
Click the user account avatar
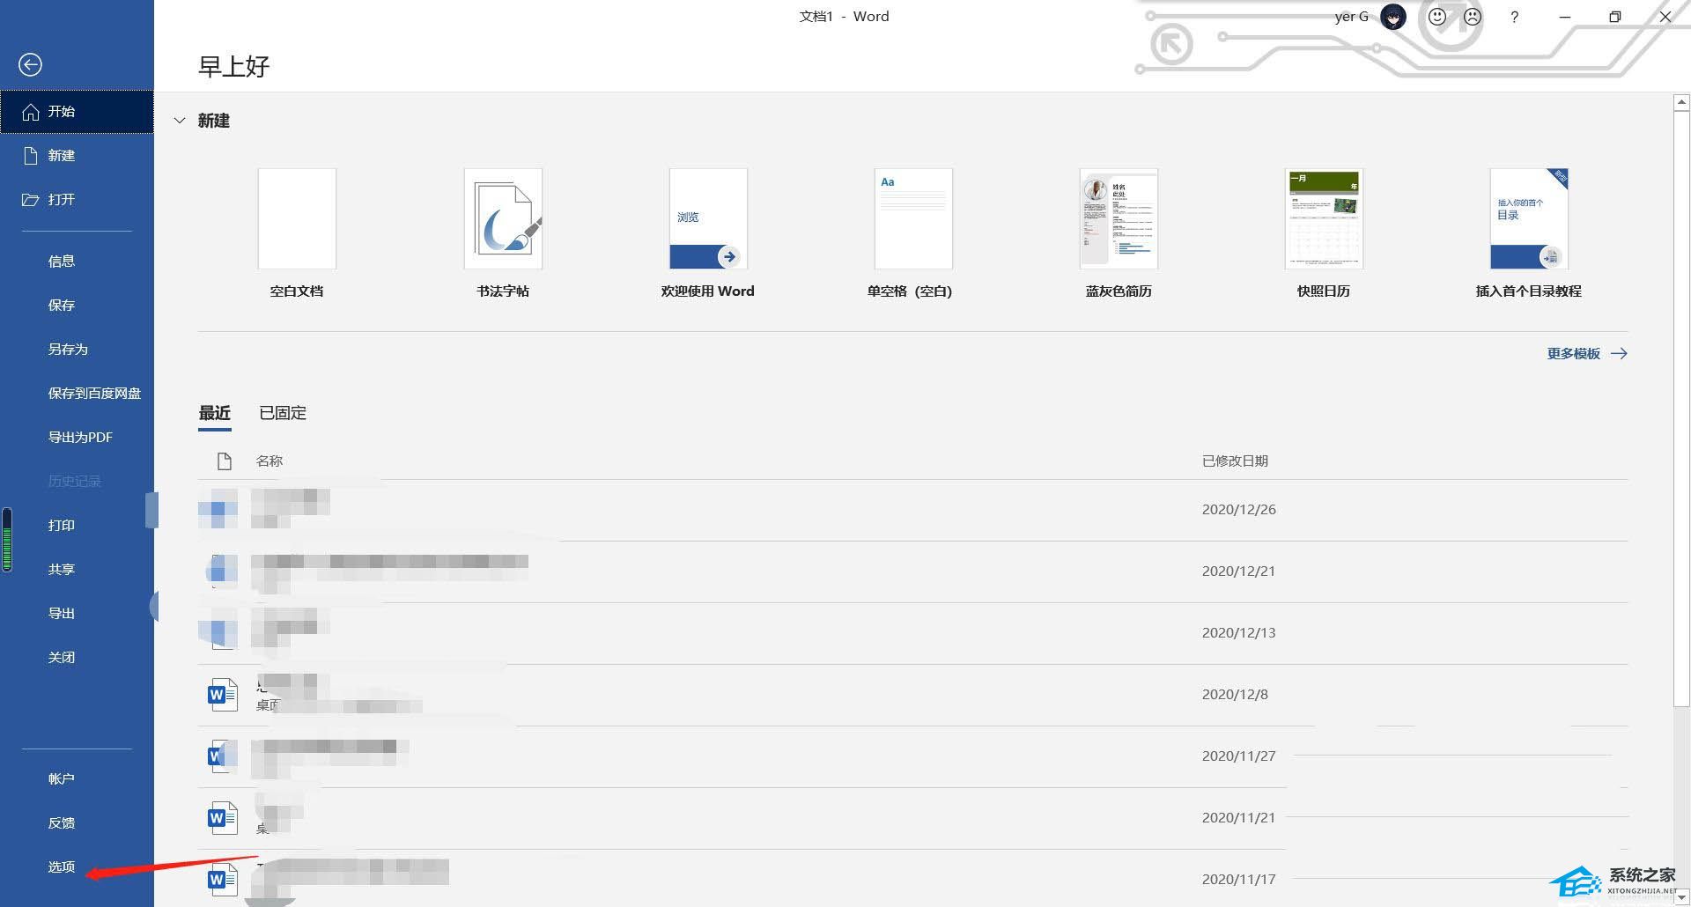point(1393,17)
